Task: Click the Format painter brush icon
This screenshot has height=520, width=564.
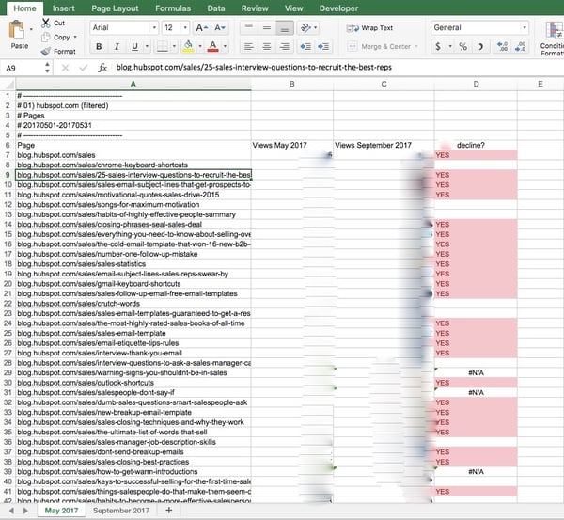Action: point(45,52)
